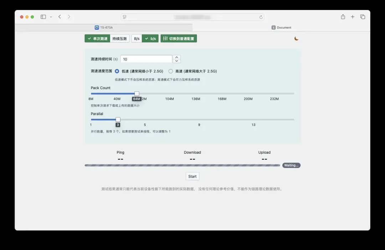Switch to the TS-673A tab

pyautogui.click(x=104, y=27)
